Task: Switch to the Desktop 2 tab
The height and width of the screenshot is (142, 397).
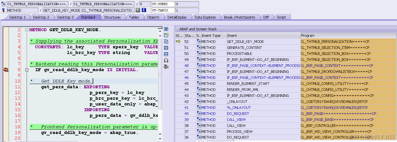Action: coord(41,17)
